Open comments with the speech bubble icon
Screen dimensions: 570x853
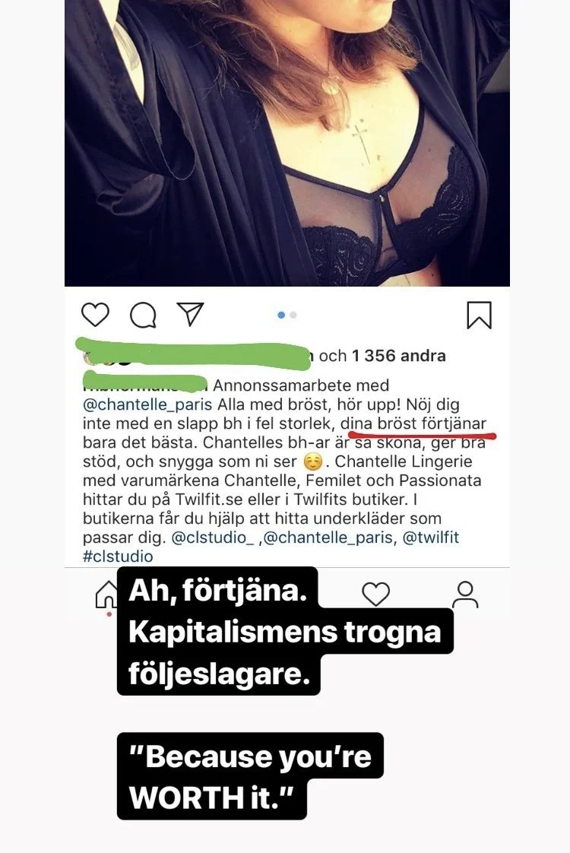pos(143,315)
